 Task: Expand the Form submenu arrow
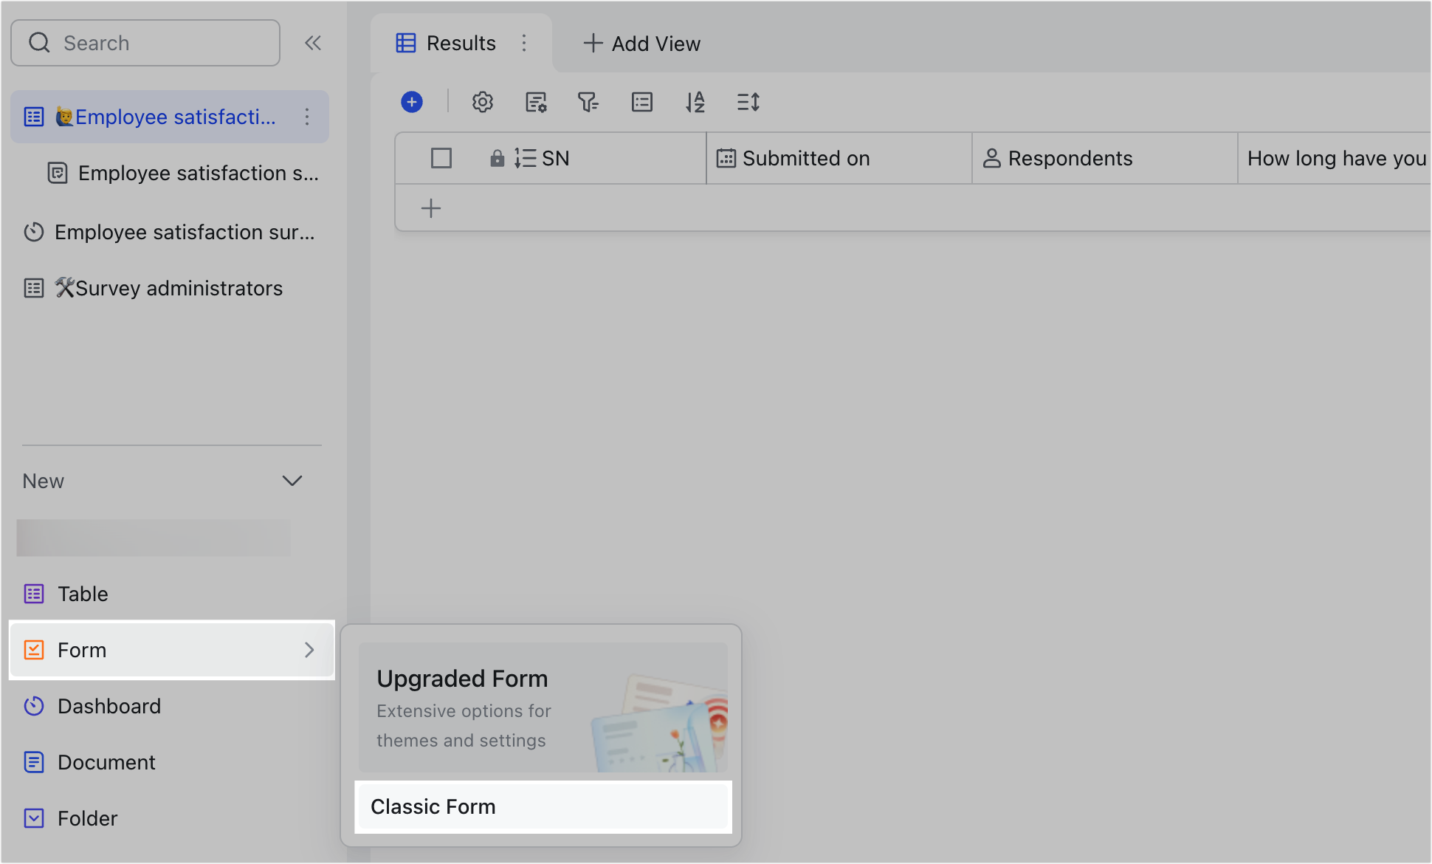[x=309, y=650]
